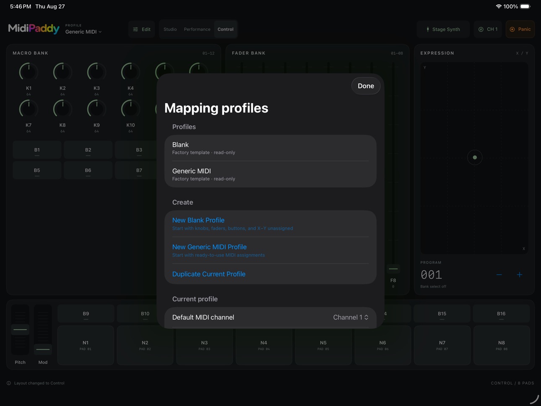Hit the Panic button
The width and height of the screenshot is (541, 406).
(520, 29)
